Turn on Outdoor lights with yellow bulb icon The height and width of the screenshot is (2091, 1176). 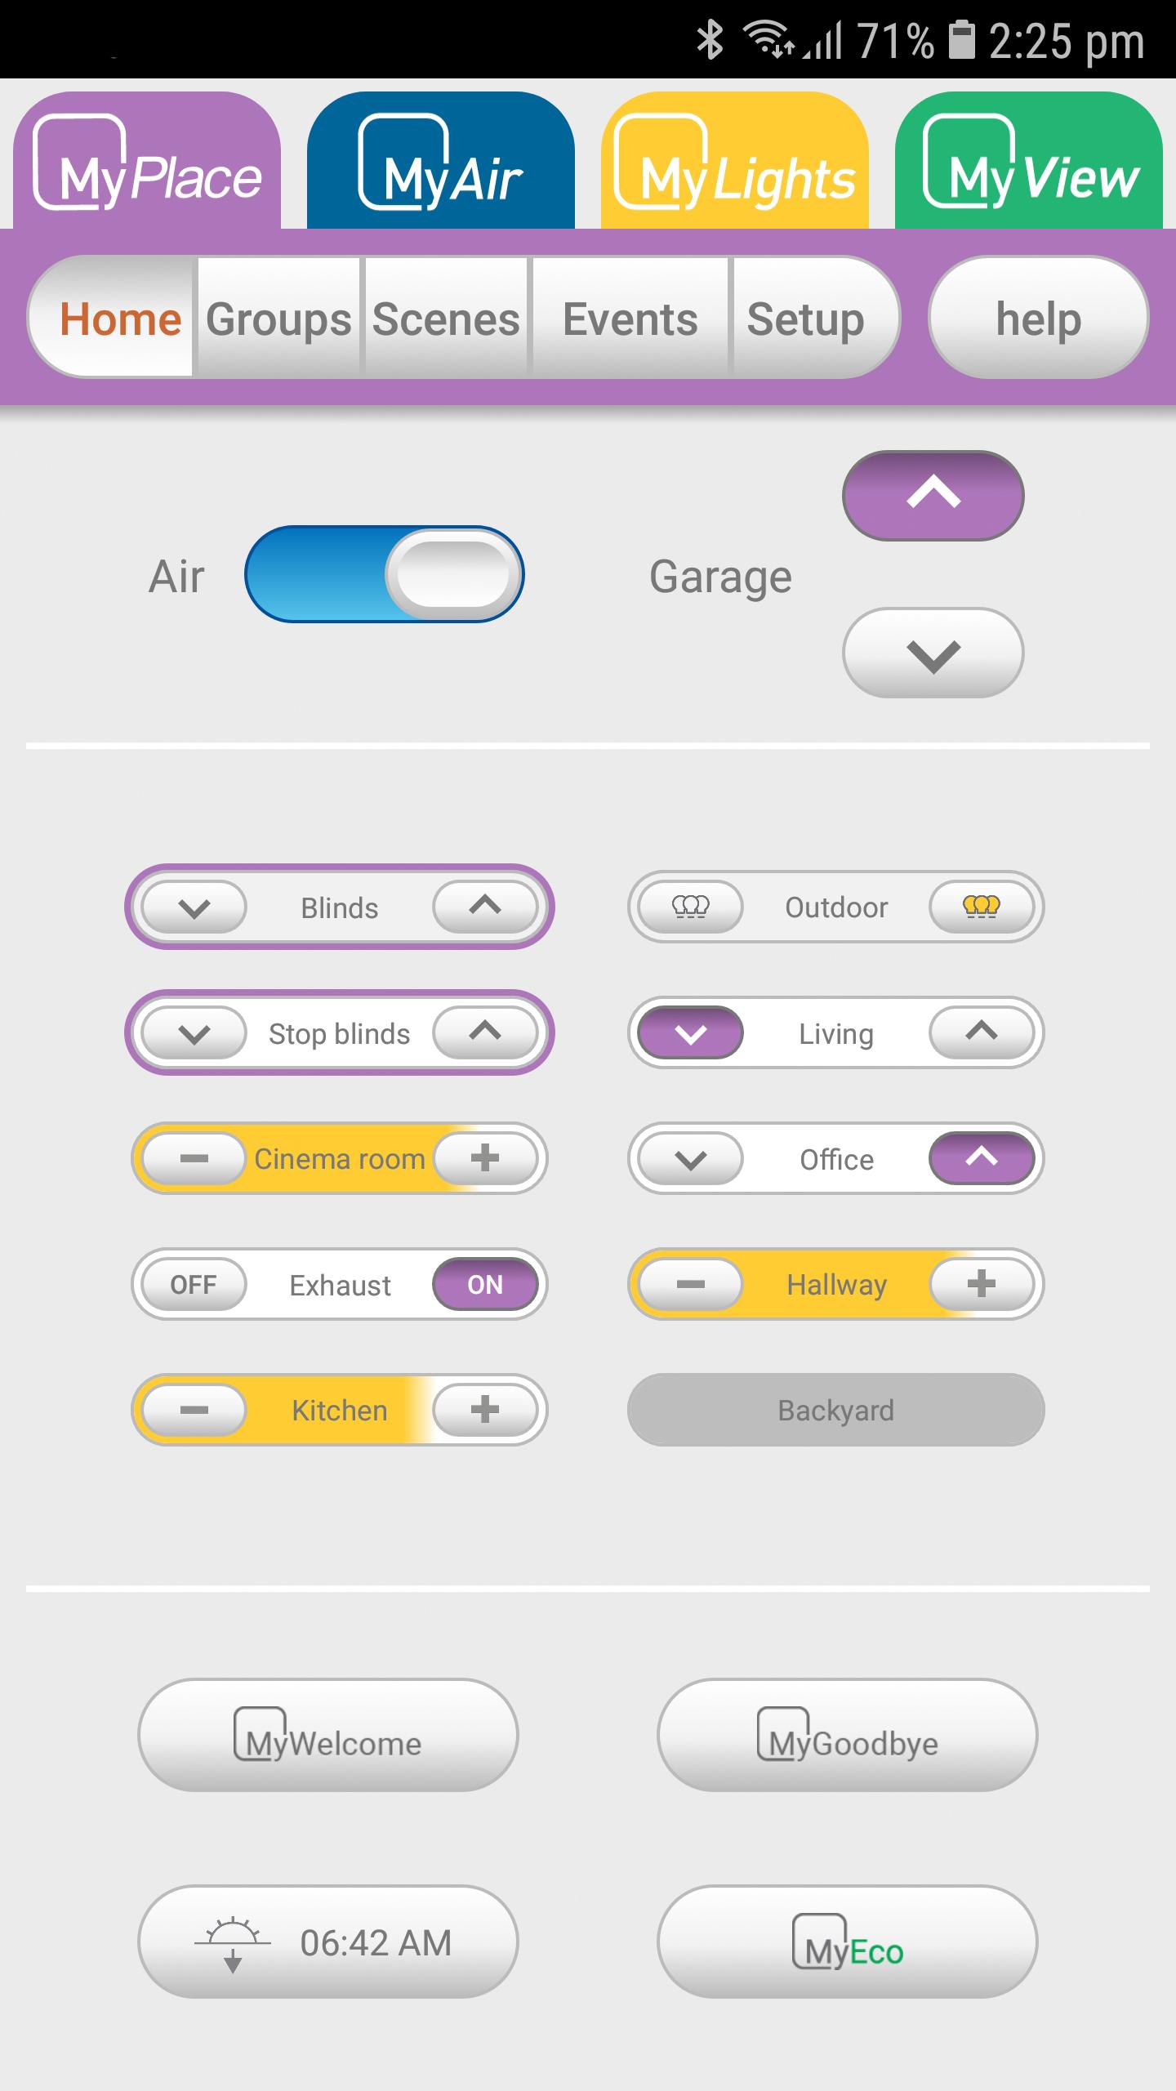(982, 907)
